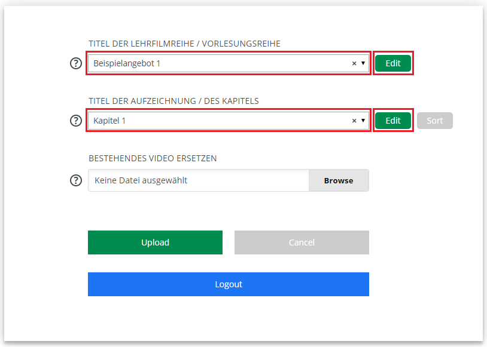Click the 'Keine Datei ausgewählt' file field
Screen dimensions: 487x347
[198, 180]
